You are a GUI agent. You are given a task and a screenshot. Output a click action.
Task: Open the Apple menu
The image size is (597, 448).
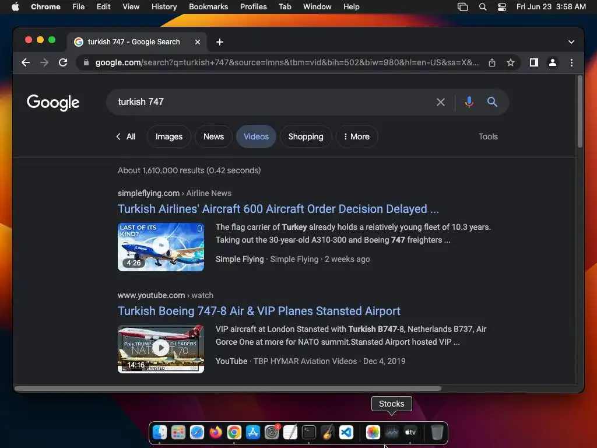click(15, 6)
